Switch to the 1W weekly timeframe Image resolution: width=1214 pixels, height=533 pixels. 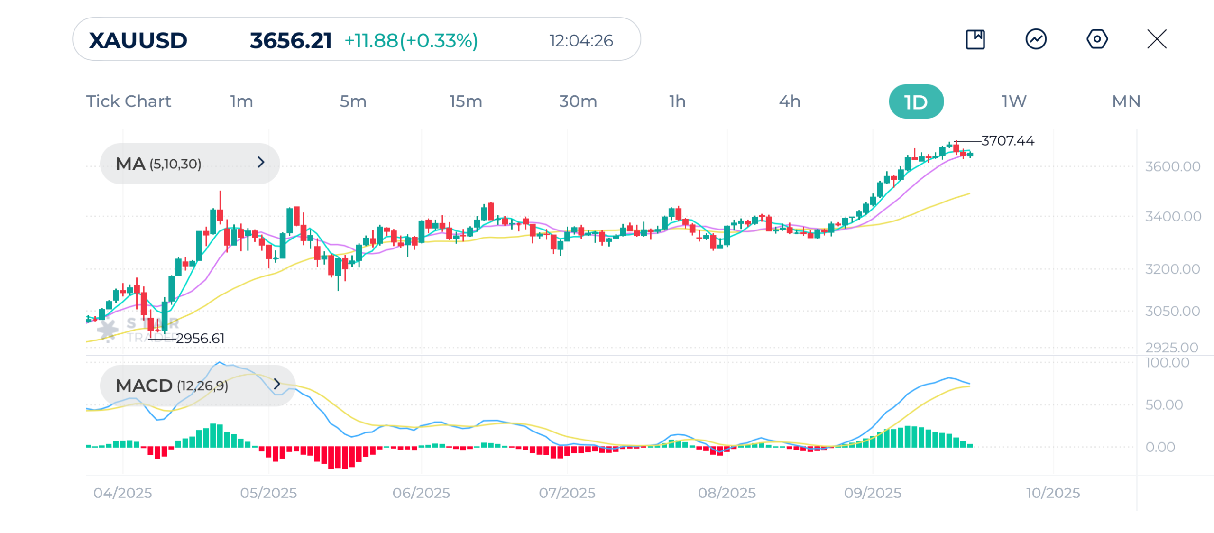(1014, 101)
